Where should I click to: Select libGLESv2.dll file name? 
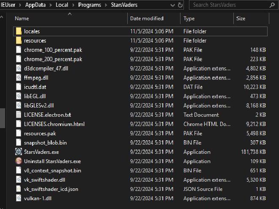click(x=39, y=106)
